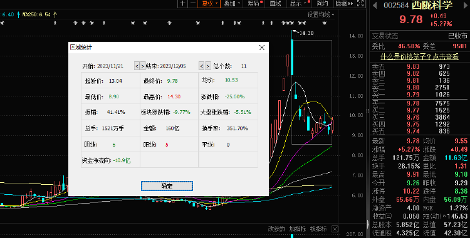Click the 大盘涨跌幅 -5.51% cell
Screen dimensions: 470x238
click(x=228, y=112)
